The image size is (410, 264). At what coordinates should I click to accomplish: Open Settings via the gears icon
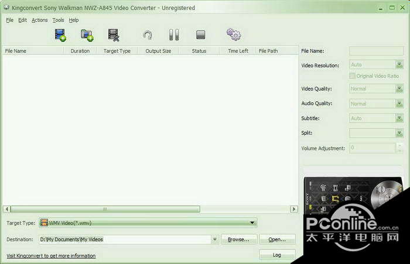click(234, 35)
